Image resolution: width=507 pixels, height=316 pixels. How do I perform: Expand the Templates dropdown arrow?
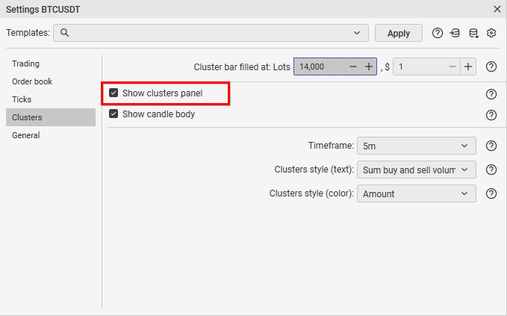click(357, 33)
